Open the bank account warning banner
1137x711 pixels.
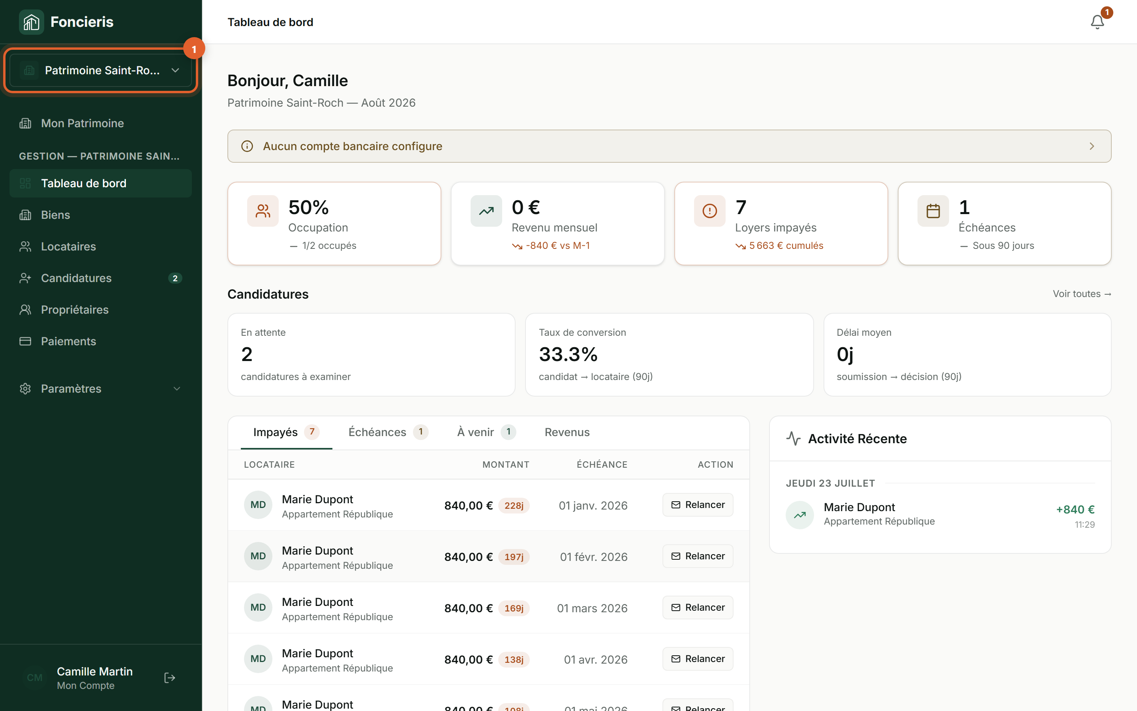click(669, 146)
